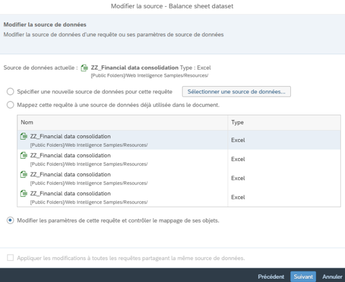
Task: Click Excel type cell in last row
Action: 238,197
